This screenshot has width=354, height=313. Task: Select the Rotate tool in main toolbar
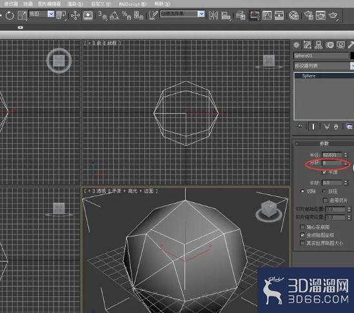click(10, 15)
